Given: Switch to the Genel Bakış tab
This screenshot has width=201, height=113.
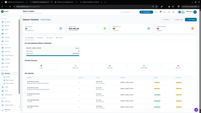Looking at the screenshot, I should coord(29,38).
